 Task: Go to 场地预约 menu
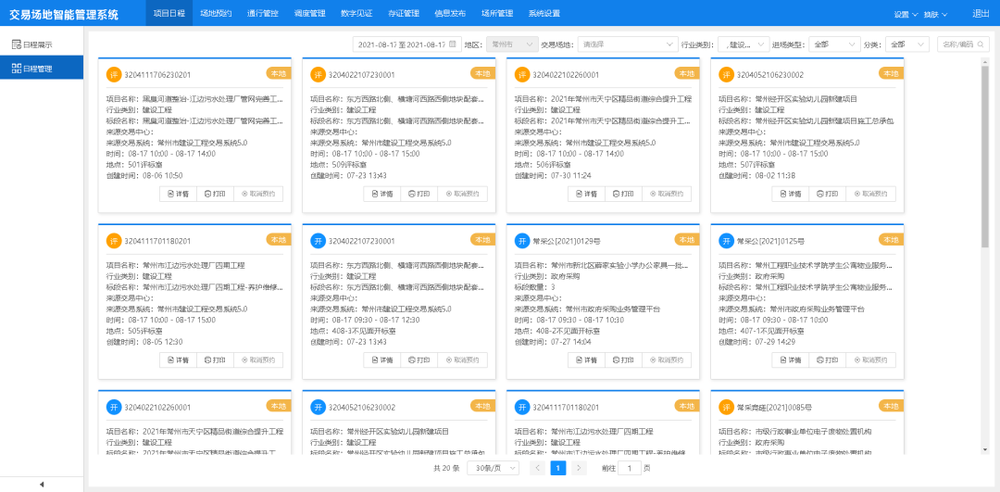pos(216,13)
